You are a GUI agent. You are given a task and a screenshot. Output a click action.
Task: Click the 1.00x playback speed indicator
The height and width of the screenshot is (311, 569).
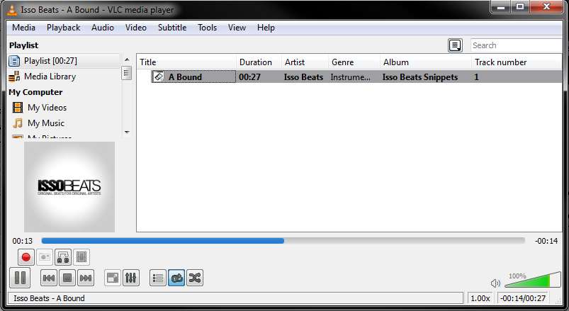pyautogui.click(x=480, y=298)
